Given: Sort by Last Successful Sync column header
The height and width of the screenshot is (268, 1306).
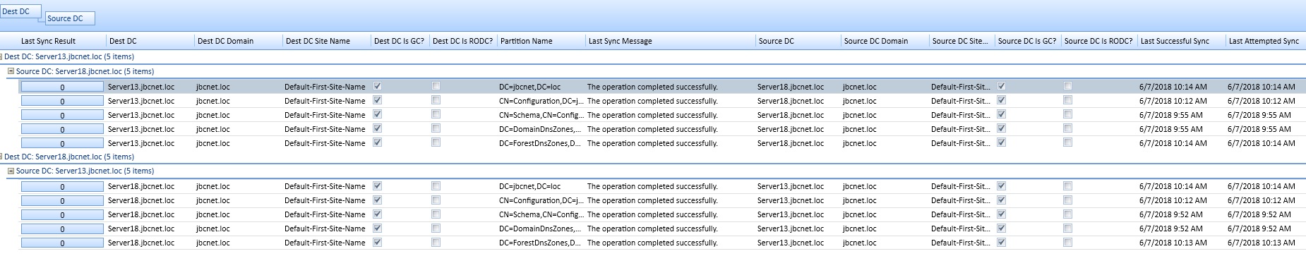Looking at the screenshot, I should (1181, 41).
